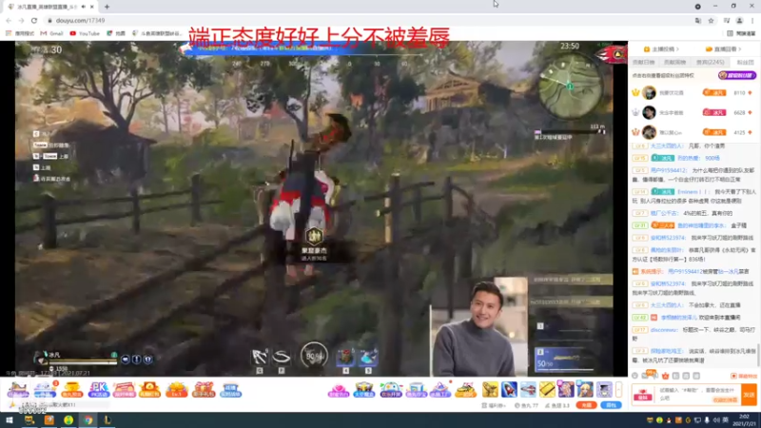Click the blue 背包 backpack button
Screen dimensions: 761x428
[x=611, y=405]
